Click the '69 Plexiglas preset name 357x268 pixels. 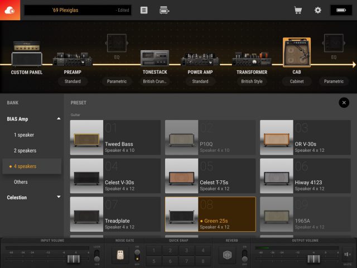(65, 10)
